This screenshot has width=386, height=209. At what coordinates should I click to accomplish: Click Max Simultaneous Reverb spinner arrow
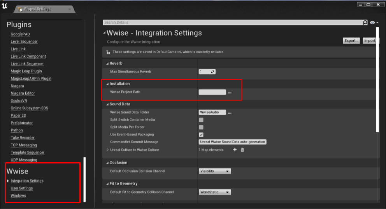[x=213, y=72]
